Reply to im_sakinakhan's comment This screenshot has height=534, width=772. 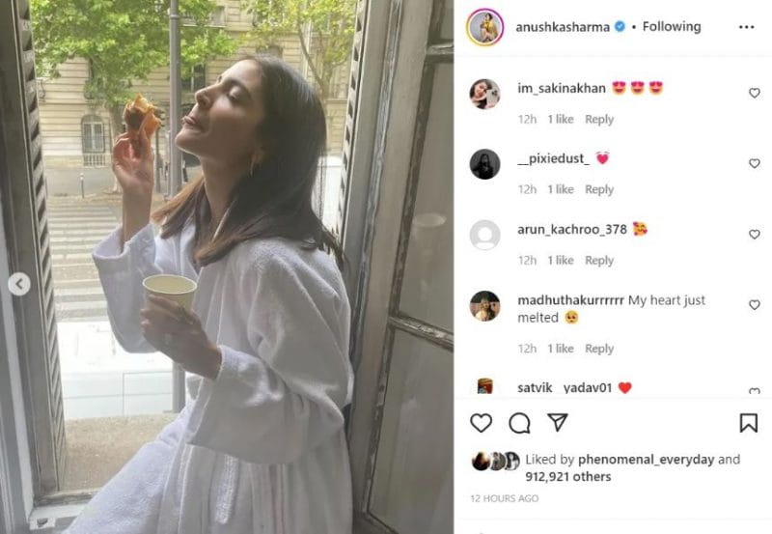pyautogui.click(x=599, y=119)
